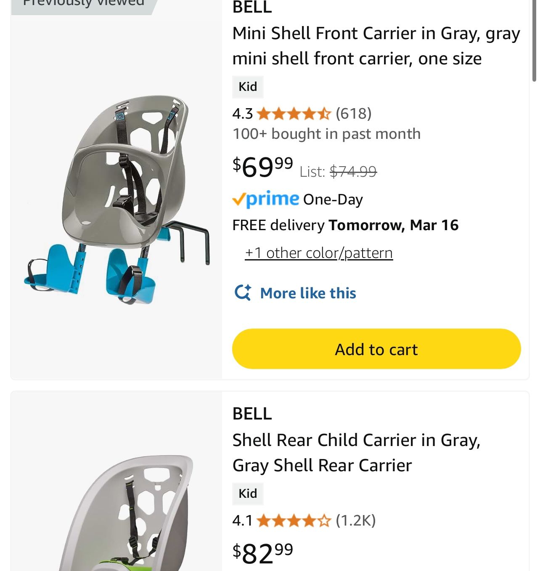View the gray front carrier product image
The image size is (540, 571).
click(116, 198)
